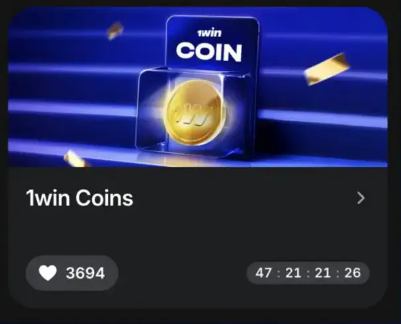Click the second 21 in the countdown
This screenshot has width=401, height=324.
tap(323, 273)
